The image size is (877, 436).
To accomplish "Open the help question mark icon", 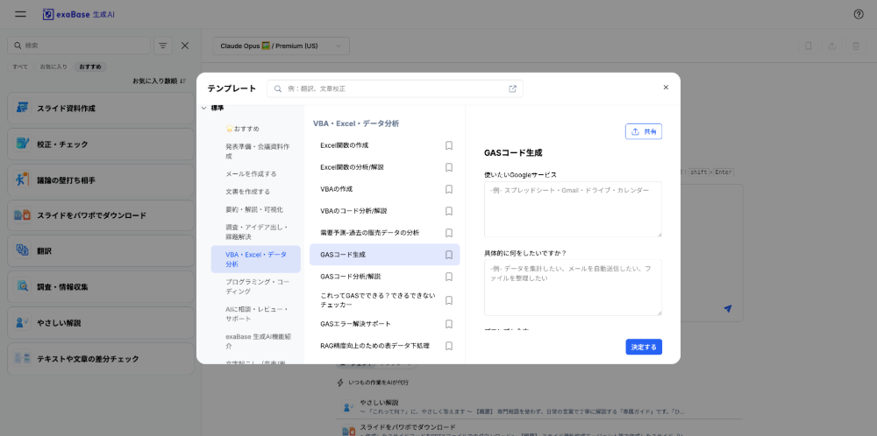I will coord(859,15).
